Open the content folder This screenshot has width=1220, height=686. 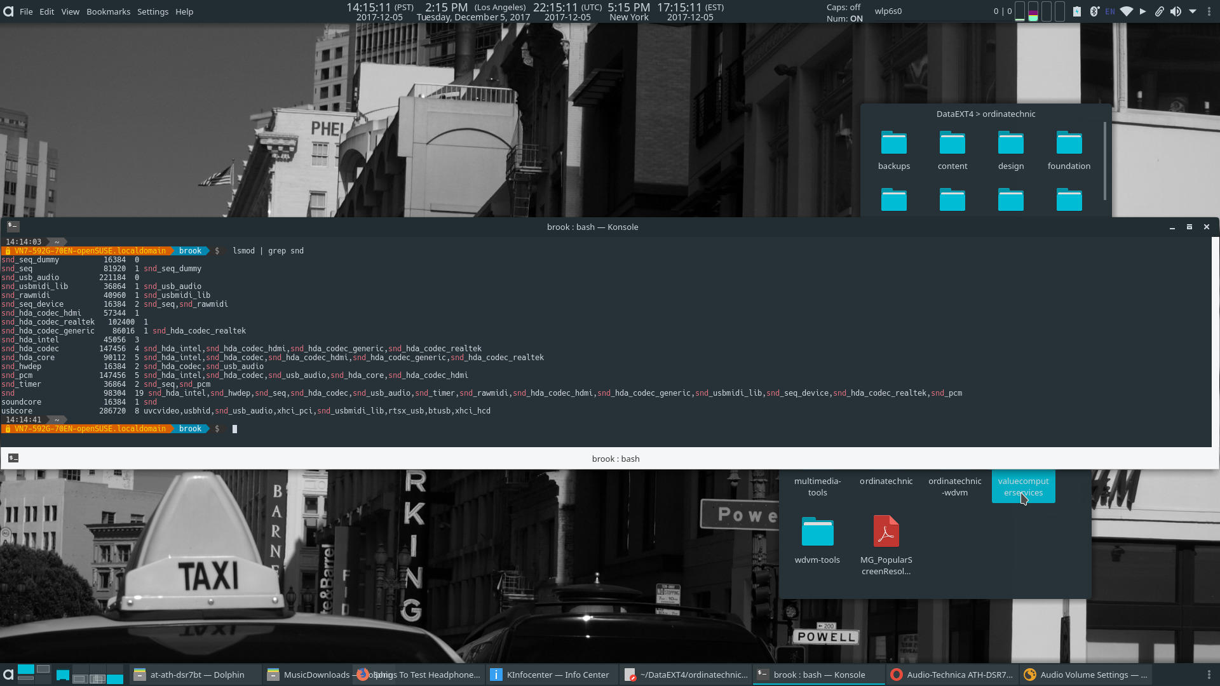pos(952,151)
